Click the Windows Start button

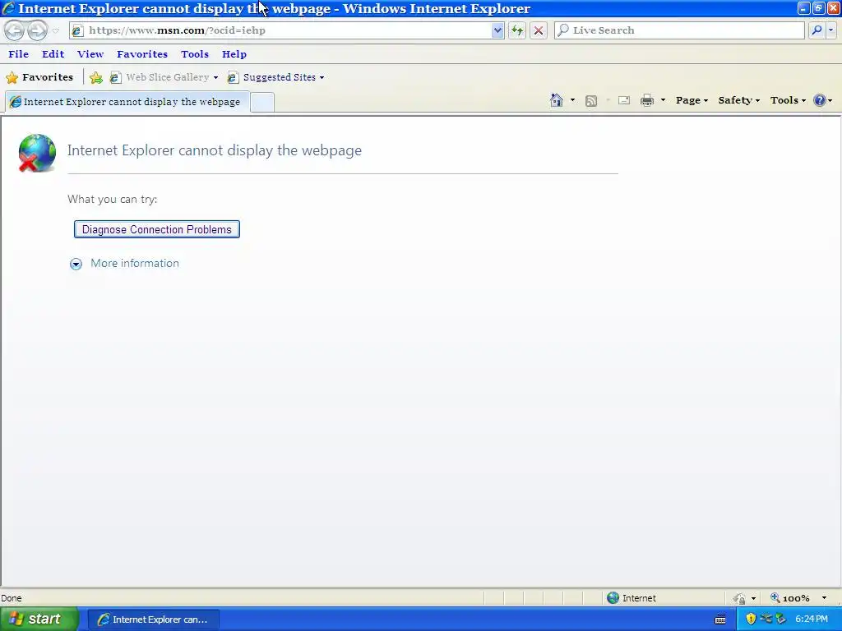tap(39, 619)
